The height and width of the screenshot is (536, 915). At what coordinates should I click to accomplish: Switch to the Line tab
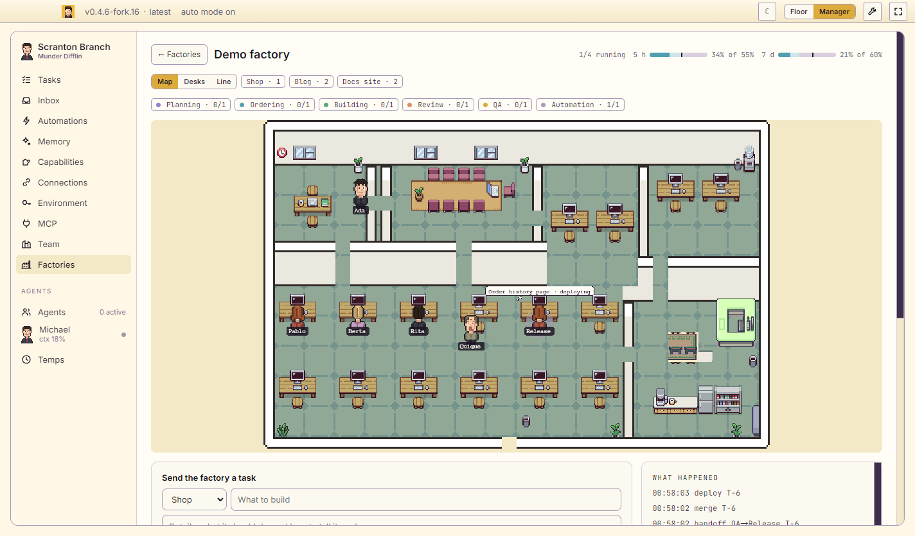pos(224,82)
